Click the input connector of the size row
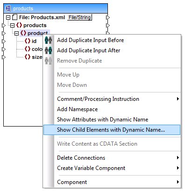 [4, 57]
